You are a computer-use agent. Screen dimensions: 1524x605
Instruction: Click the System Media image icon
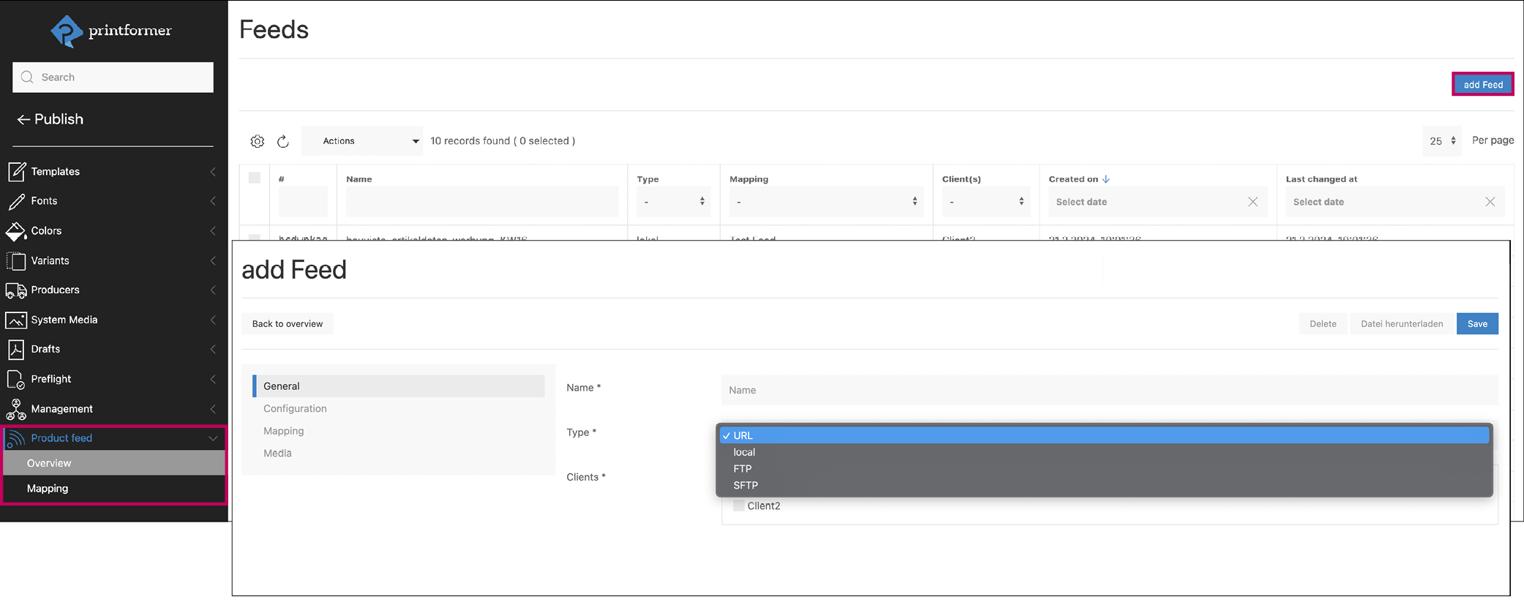[16, 320]
